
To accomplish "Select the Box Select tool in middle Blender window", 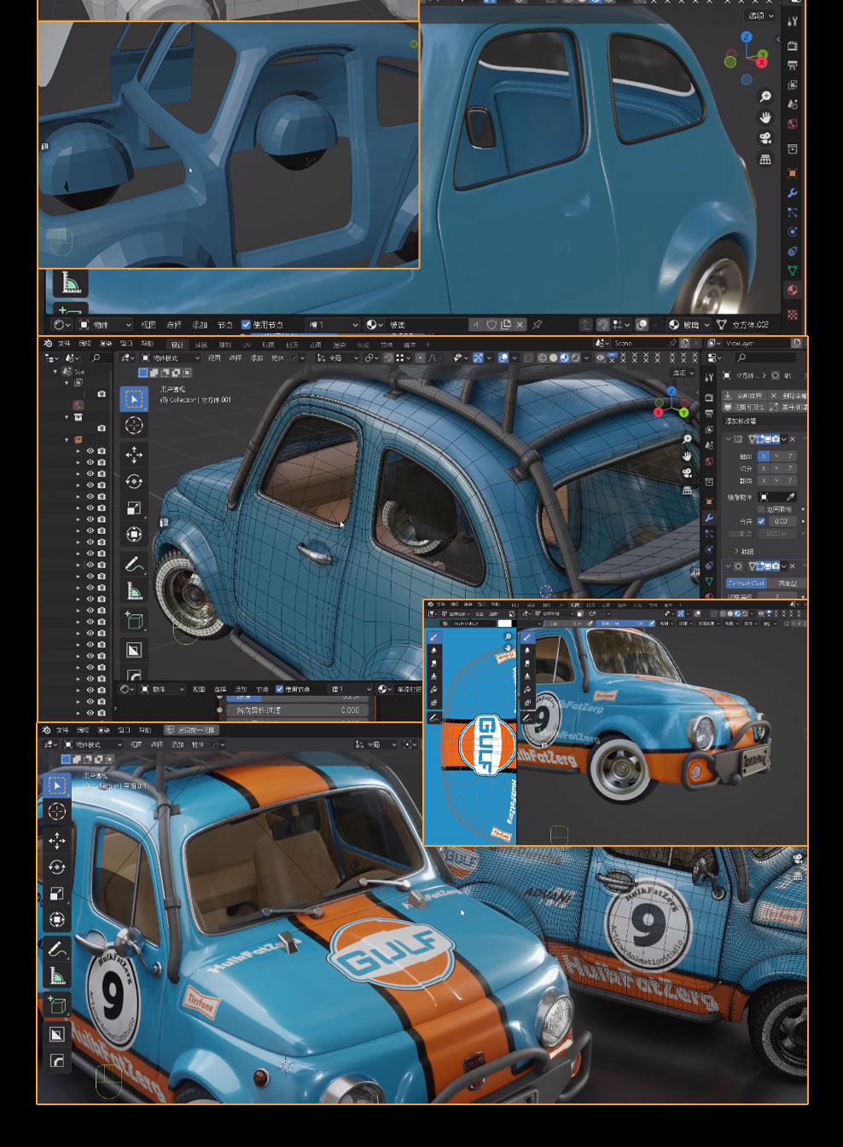I will 134,399.
